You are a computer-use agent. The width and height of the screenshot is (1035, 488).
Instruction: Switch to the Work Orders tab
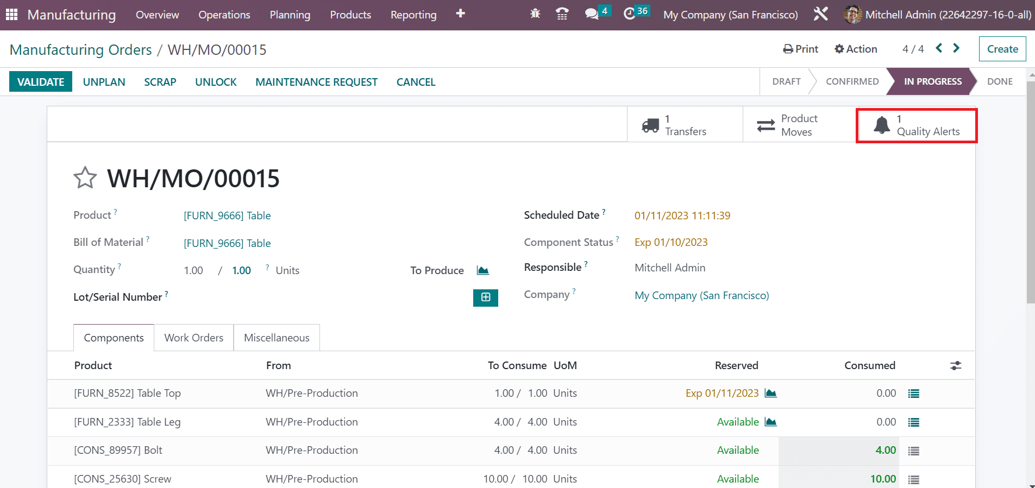(x=193, y=338)
